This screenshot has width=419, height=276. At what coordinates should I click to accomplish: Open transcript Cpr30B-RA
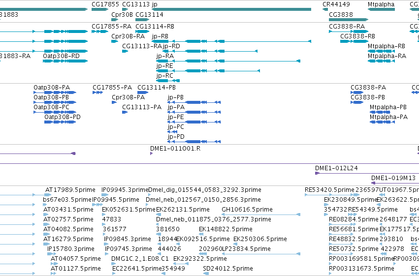(x=128, y=36)
